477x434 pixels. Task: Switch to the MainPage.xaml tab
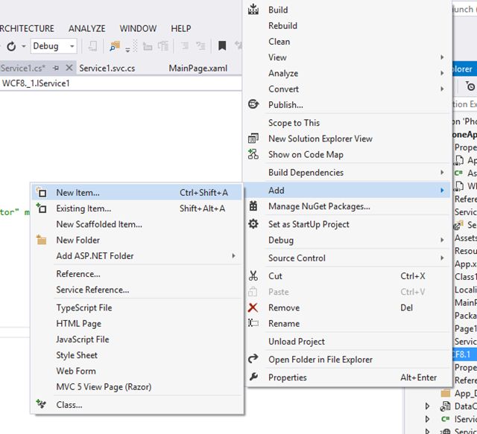(x=198, y=68)
